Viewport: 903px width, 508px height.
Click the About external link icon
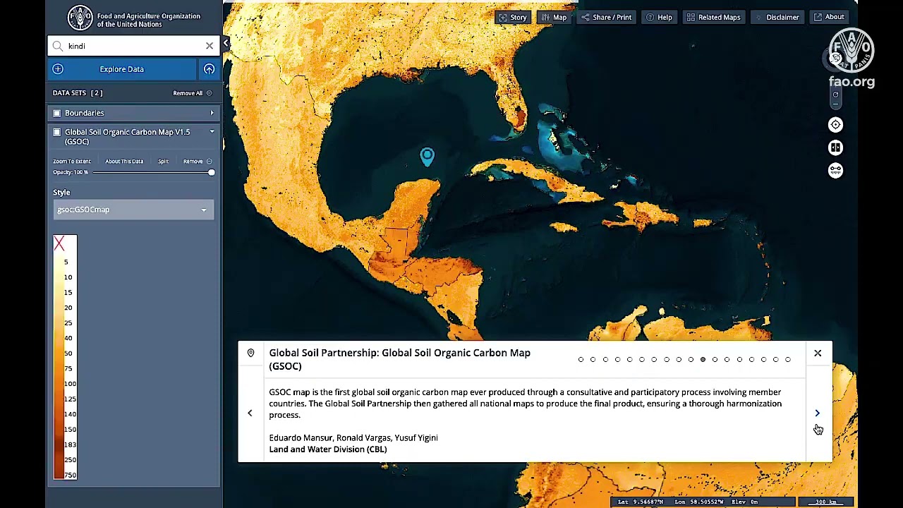pos(817,17)
